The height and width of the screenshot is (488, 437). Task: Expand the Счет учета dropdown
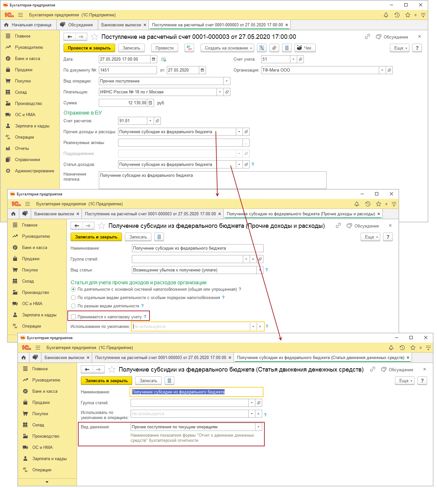pos(294,59)
